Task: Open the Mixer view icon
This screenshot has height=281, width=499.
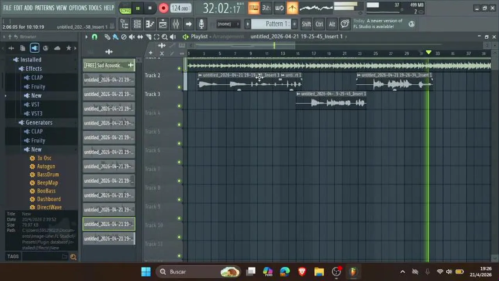Action: [x=176, y=24]
